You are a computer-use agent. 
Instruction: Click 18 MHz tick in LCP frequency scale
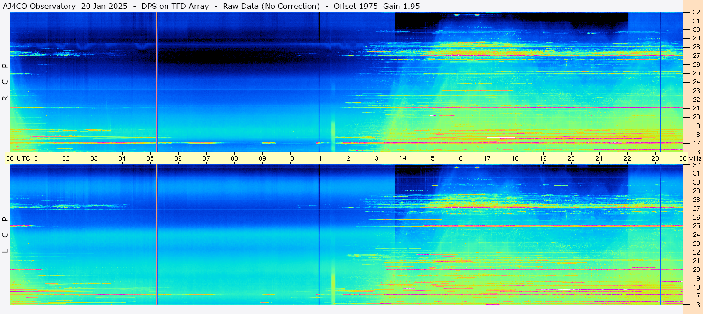696,287
